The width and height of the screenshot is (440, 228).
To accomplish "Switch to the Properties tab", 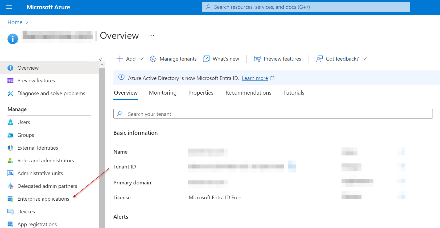I will coord(201,93).
